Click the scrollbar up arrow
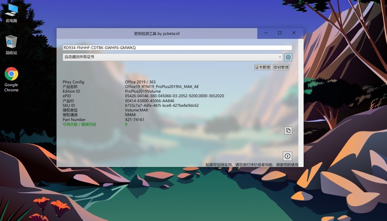Screen dimensions: 387x221 (x=301, y=41)
